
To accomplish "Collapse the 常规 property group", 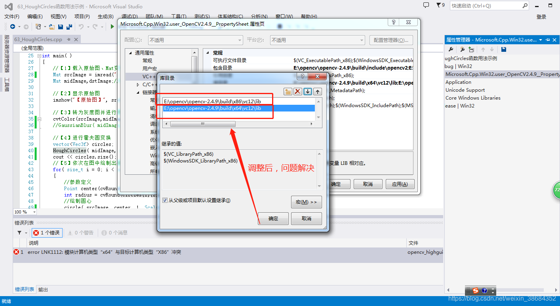I will pyautogui.click(x=208, y=53).
